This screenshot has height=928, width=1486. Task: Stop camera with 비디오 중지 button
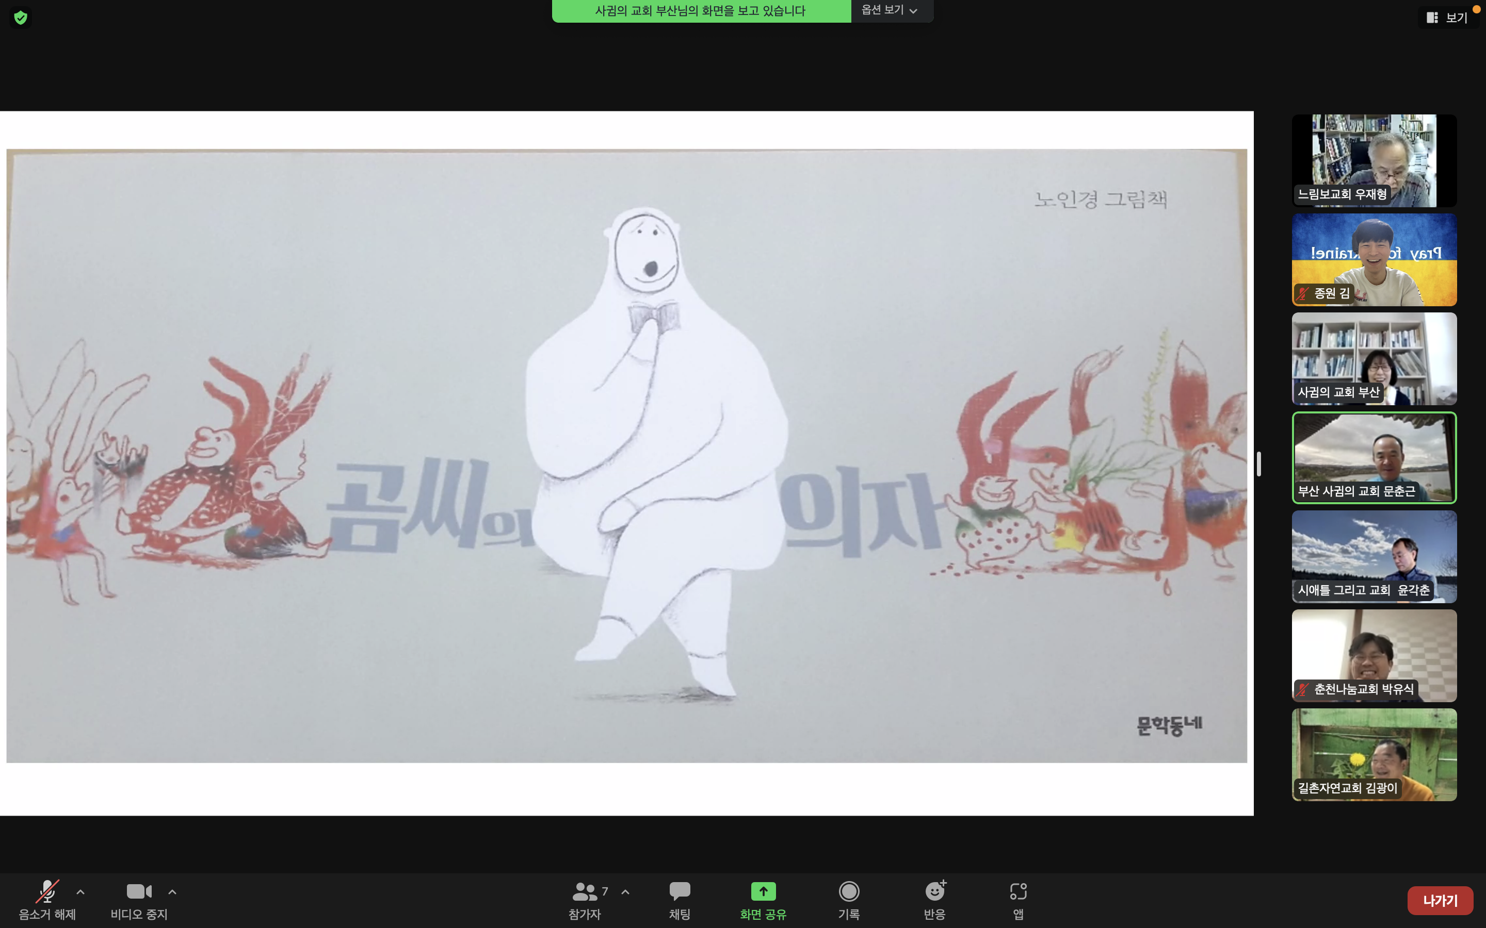tap(139, 900)
